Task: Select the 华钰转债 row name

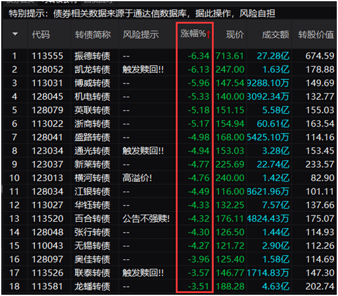Action: (92, 206)
